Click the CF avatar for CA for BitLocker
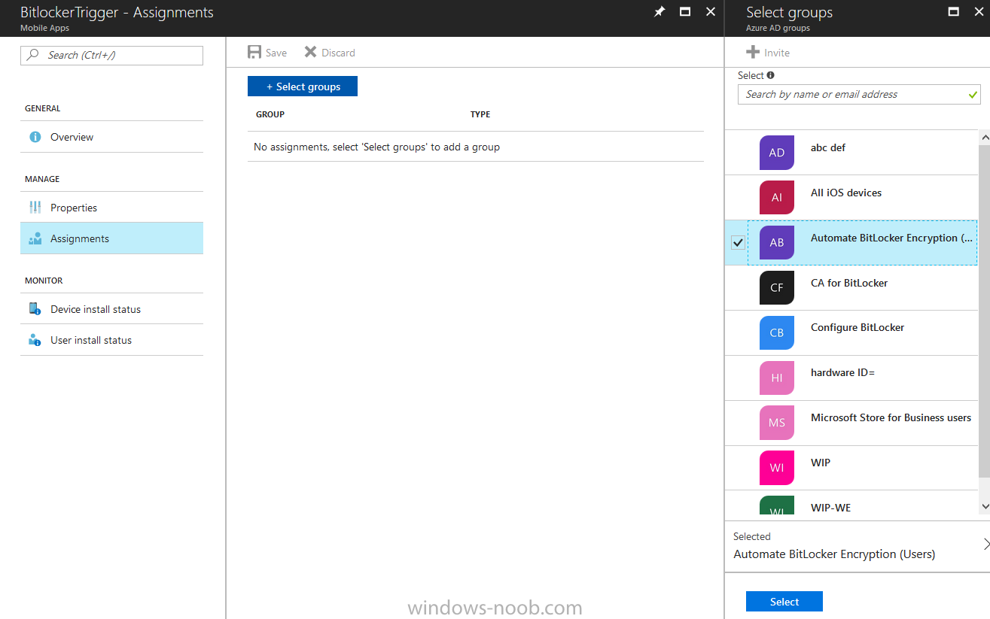The height and width of the screenshot is (619, 990). pyautogui.click(x=777, y=287)
